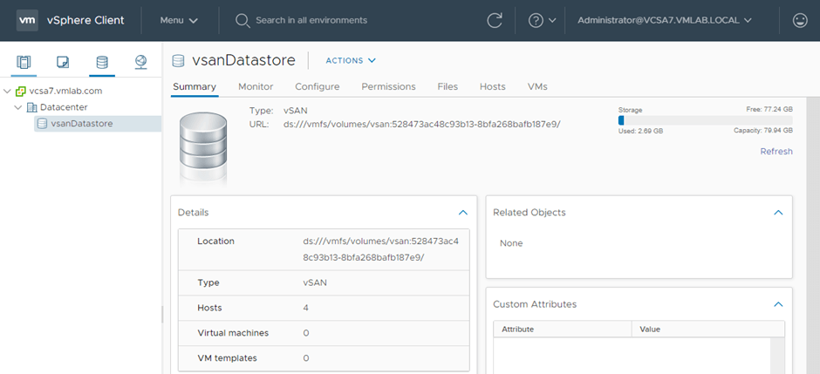The image size is (820, 374).
Task: Switch to Networking inventory icon
Action: pos(140,62)
